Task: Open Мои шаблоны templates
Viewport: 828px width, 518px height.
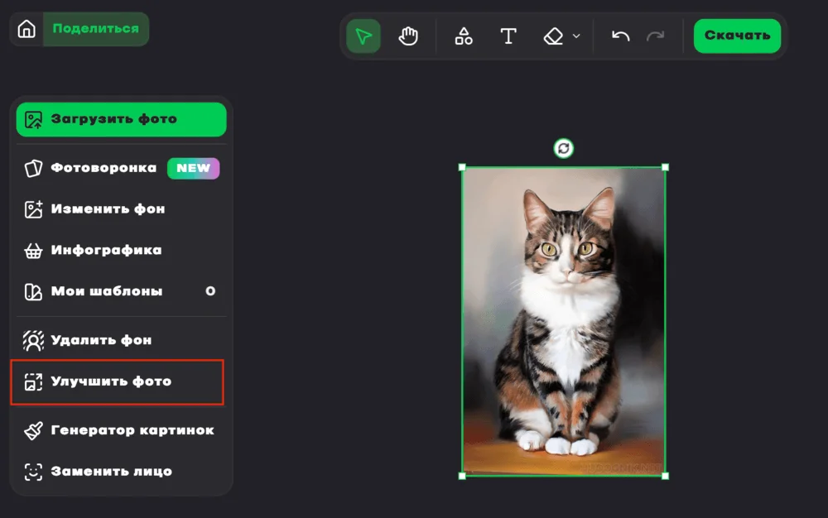Action: [x=122, y=291]
